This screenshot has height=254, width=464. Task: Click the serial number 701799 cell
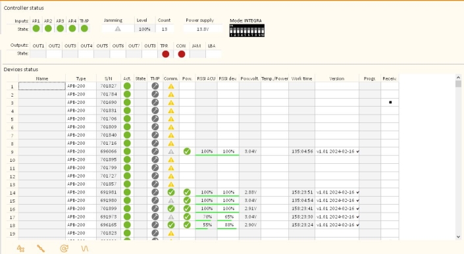tap(109, 168)
